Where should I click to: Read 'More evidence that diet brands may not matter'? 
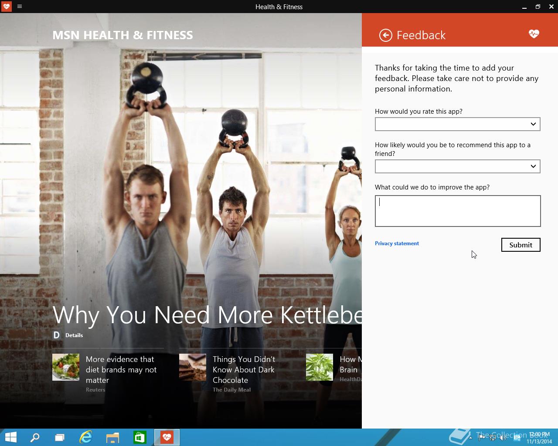click(x=121, y=369)
